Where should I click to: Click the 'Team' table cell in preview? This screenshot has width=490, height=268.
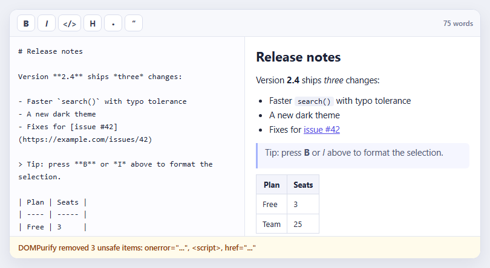[x=272, y=224]
